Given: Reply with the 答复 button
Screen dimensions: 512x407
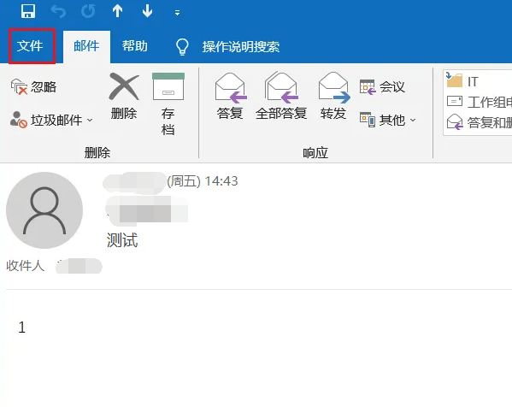Looking at the screenshot, I should (x=230, y=97).
